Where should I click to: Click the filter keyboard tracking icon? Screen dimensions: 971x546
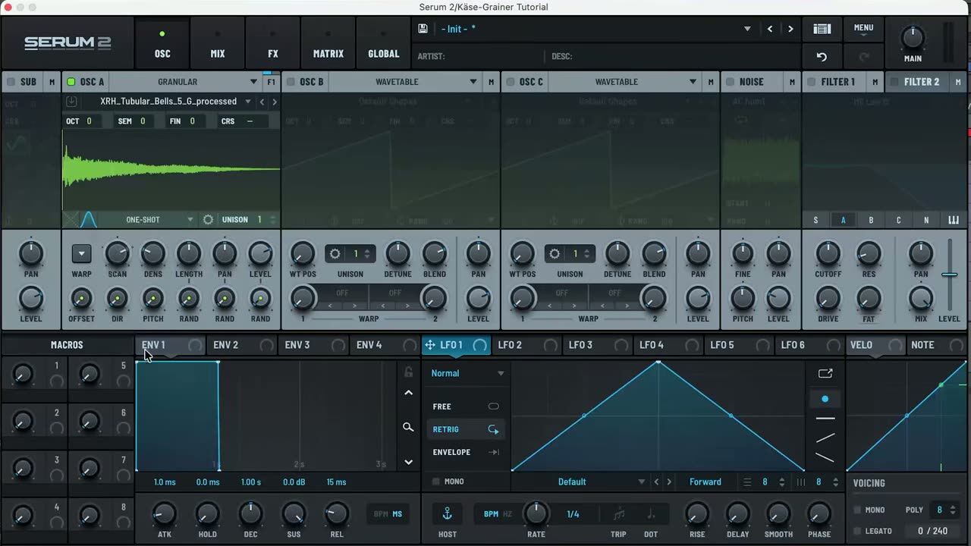coord(954,220)
